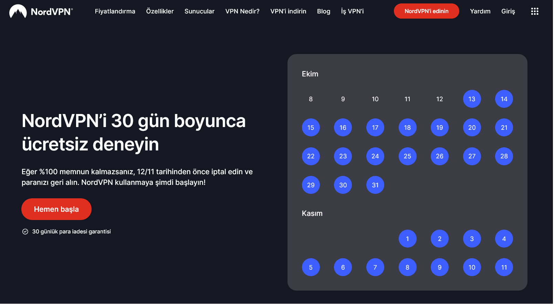555x304 pixels.
Task: Open the Yardım link
Action: coord(480,11)
